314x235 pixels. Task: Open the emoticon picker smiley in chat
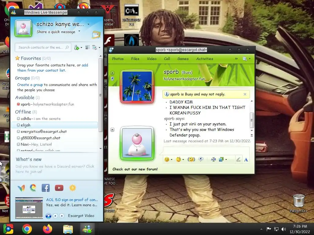click(167, 159)
